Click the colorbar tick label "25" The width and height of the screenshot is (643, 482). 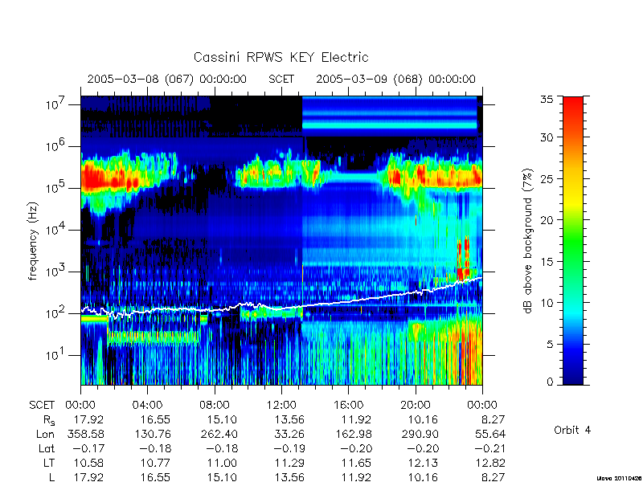(547, 178)
